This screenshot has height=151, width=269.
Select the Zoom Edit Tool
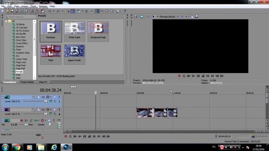(x=111, y=11)
